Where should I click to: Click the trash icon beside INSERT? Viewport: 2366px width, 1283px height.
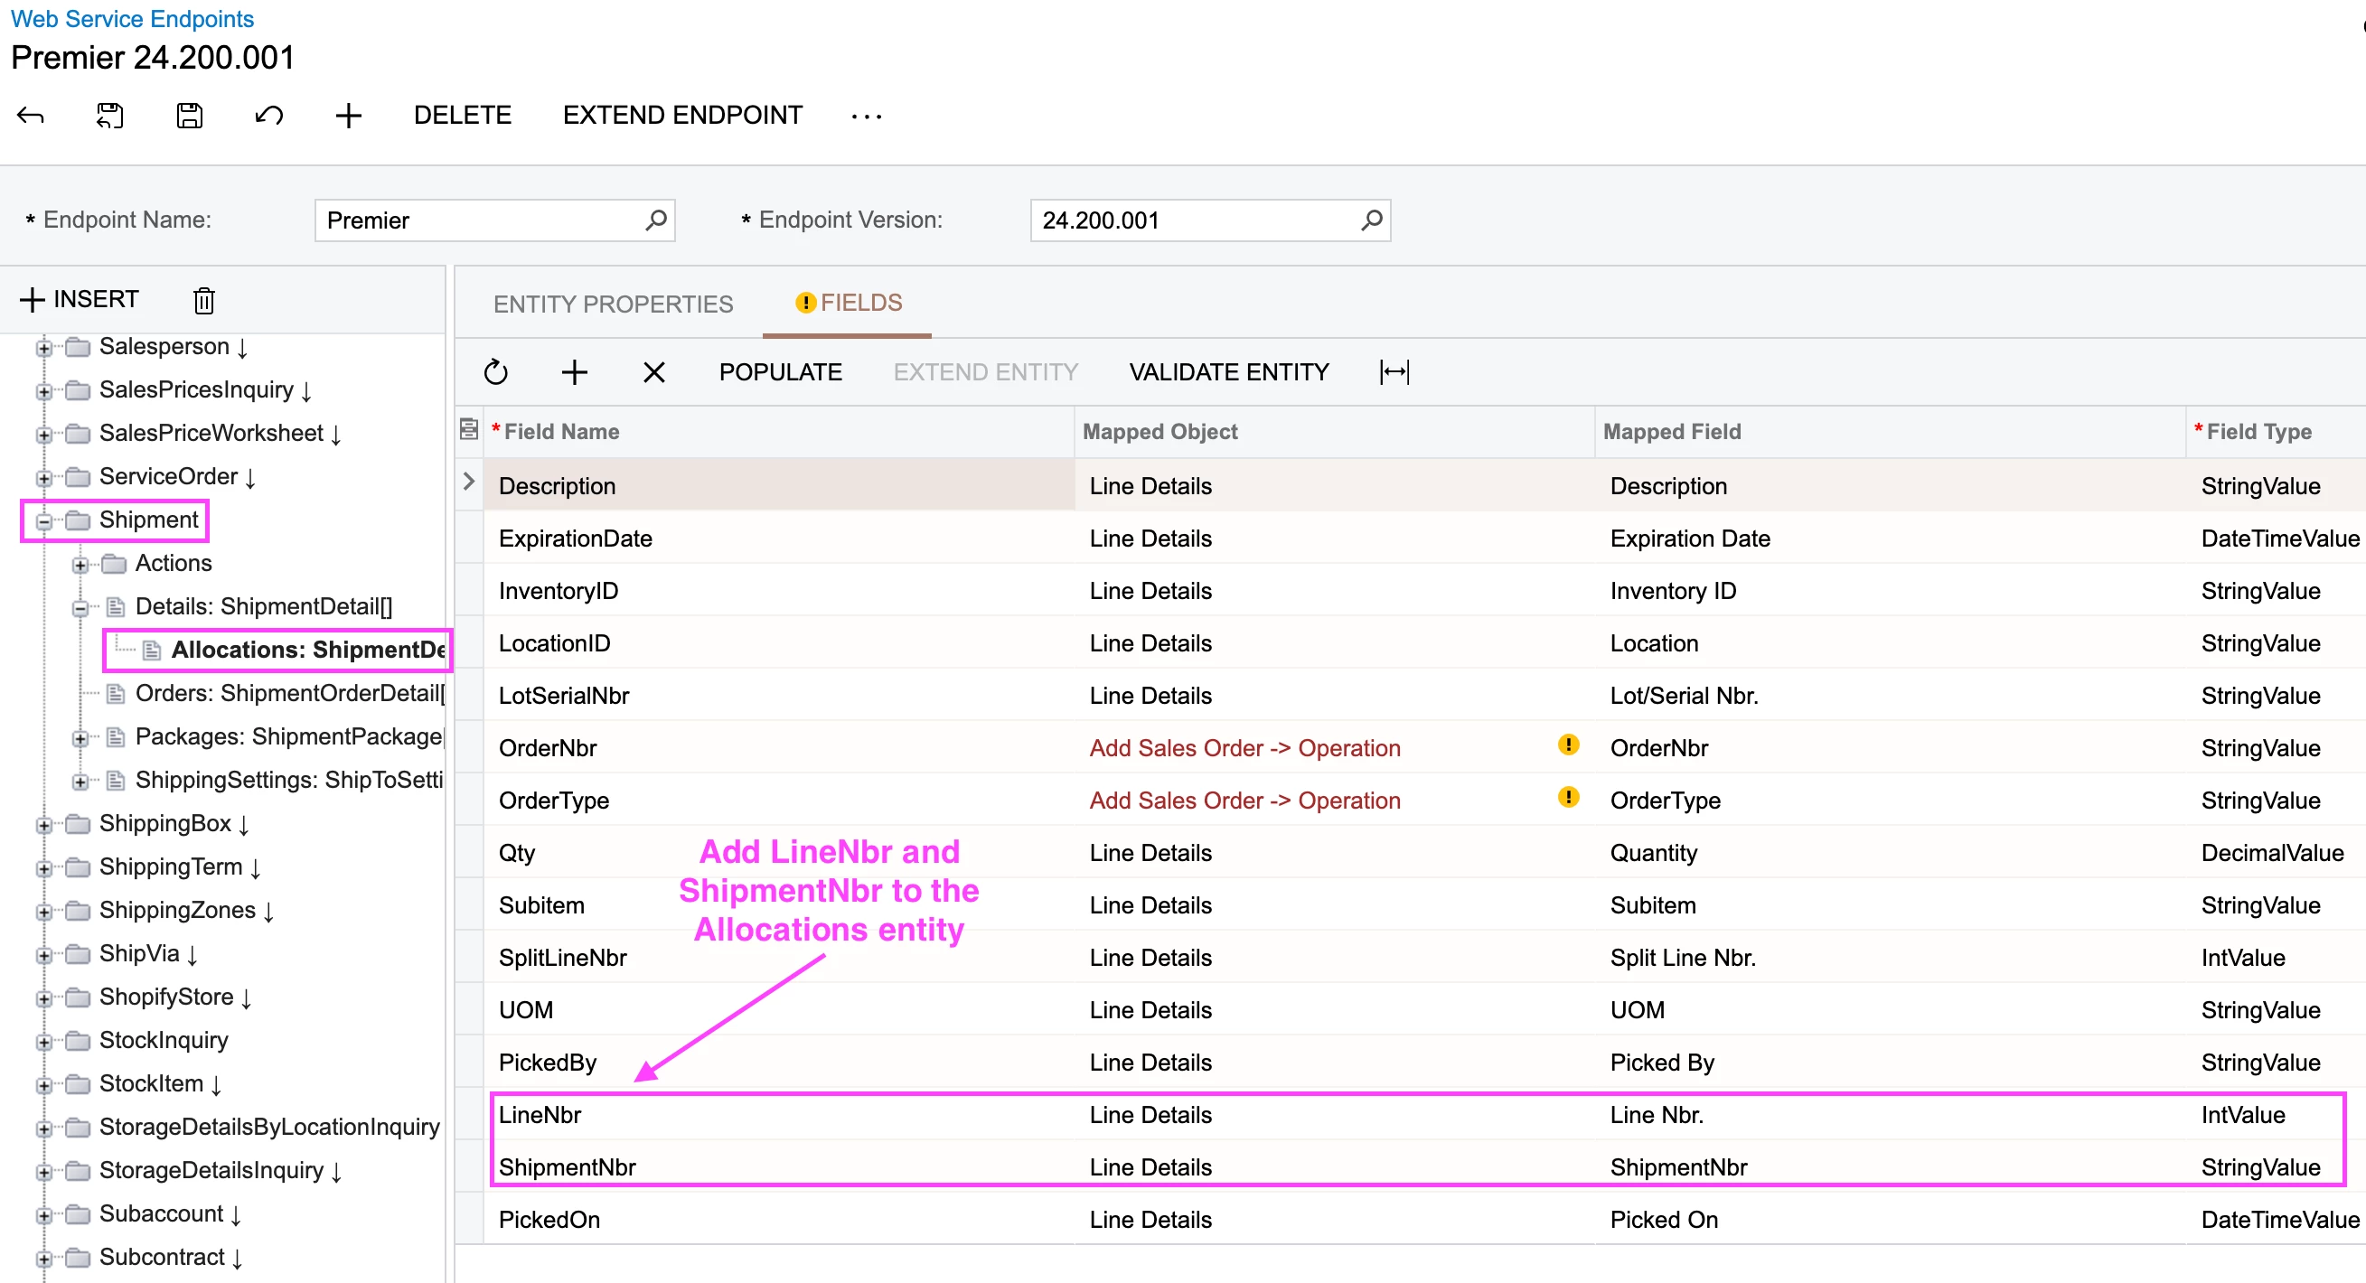[x=204, y=300]
